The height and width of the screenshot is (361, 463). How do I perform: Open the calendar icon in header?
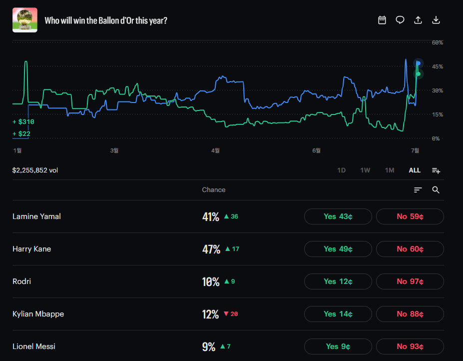coord(382,20)
